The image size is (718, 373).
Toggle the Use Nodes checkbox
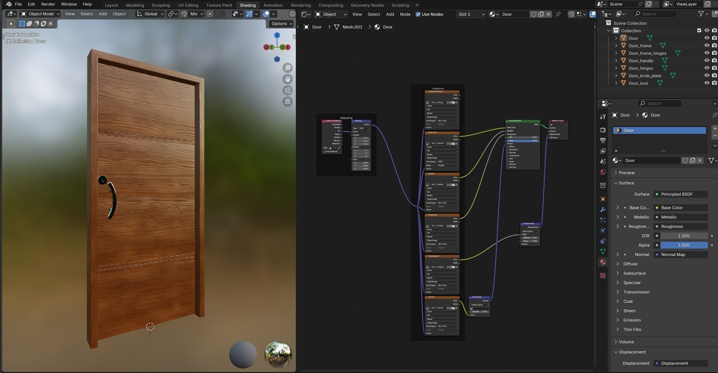418,14
